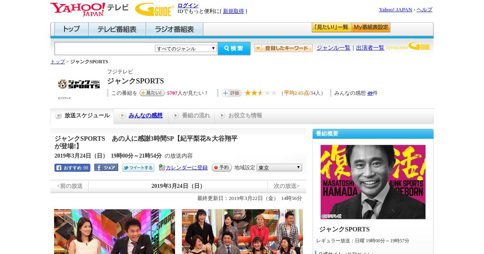Viewport: 484px width, 254px height.
Task: Click the play icon beside お役立ち情報
Action: pyautogui.click(x=222, y=116)
